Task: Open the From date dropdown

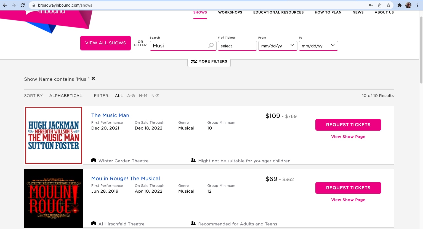Action: pos(278,46)
